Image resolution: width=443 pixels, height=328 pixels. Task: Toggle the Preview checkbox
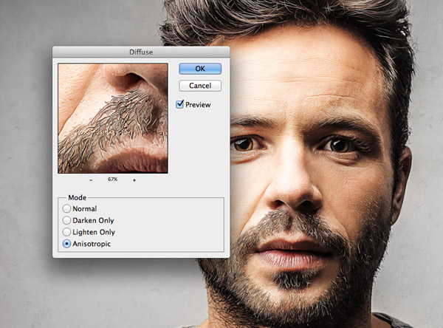(179, 104)
